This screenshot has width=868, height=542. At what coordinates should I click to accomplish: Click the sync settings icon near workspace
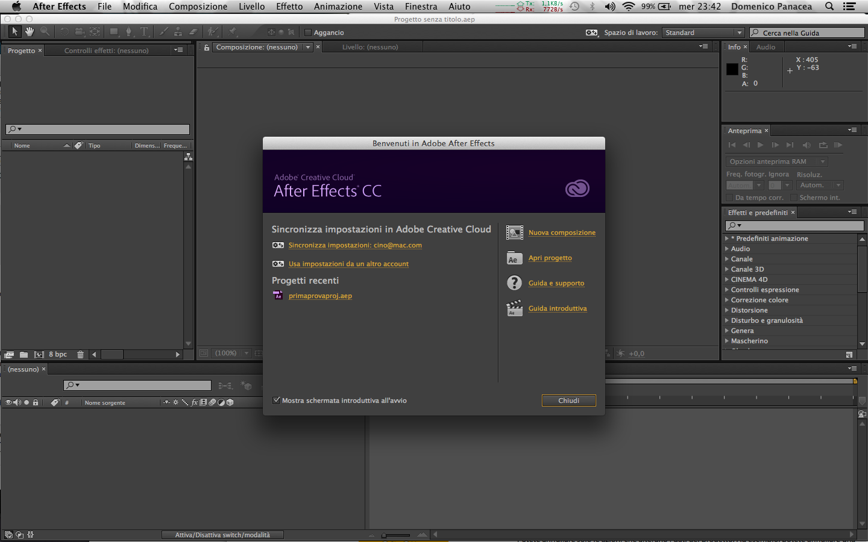click(x=592, y=33)
